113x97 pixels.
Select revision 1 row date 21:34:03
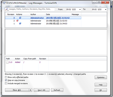(x=57, y=24)
